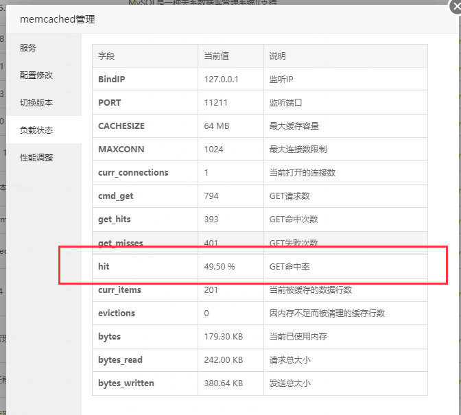Click the 因内存不足而被清理的缓存行数 description
Image resolution: width=461 pixels, height=415 pixels.
(x=327, y=313)
